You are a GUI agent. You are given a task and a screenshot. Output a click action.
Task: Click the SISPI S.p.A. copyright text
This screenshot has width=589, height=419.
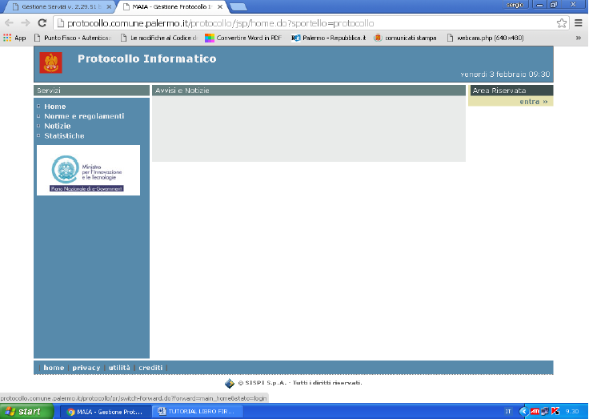click(x=300, y=383)
